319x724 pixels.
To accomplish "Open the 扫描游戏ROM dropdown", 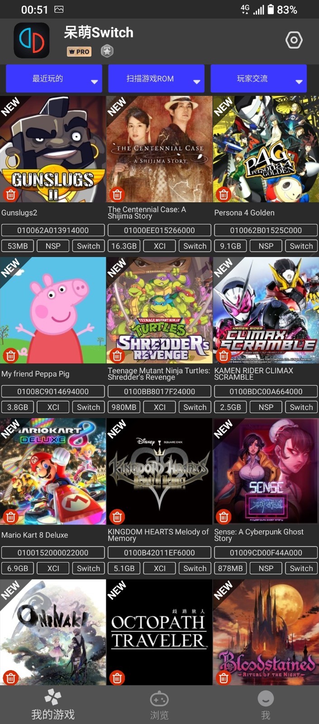I will (156, 79).
